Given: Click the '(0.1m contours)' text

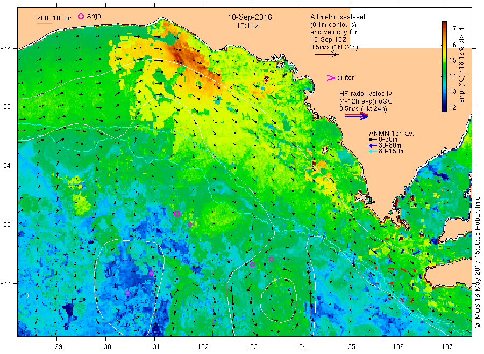Looking at the screenshot, I should point(333,25).
